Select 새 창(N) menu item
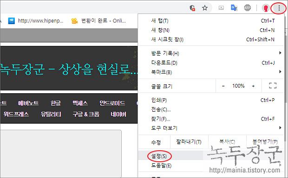Screen dimensions: 288x178 211,30
